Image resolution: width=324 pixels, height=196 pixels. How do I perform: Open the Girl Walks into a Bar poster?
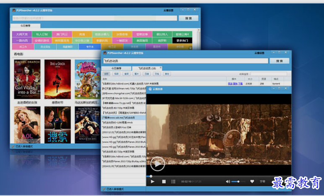pyautogui.click(x=26, y=79)
